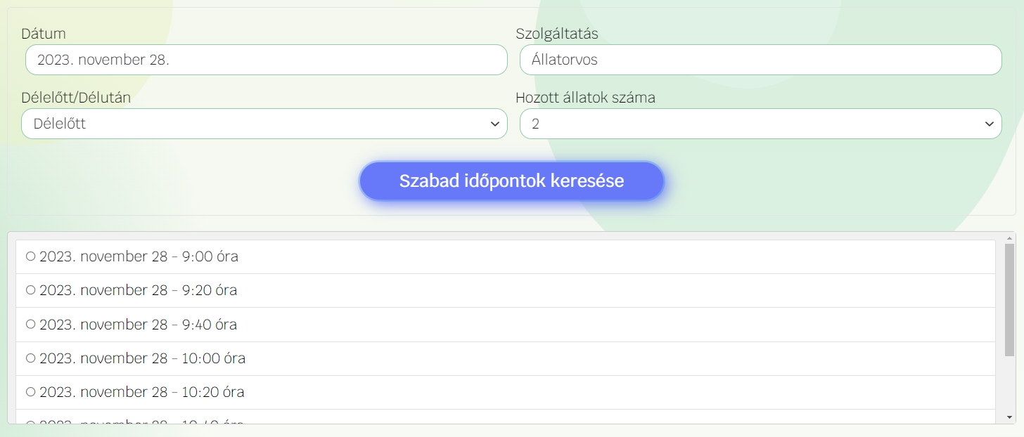Image resolution: width=1024 pixels, height=437 pixels.
Task: Choose the 9:20 óra radio button
Action: click(x=30, y=290)
